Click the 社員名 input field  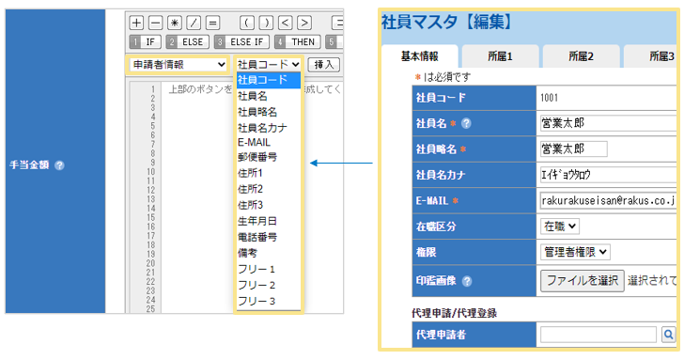coord(608,123)
